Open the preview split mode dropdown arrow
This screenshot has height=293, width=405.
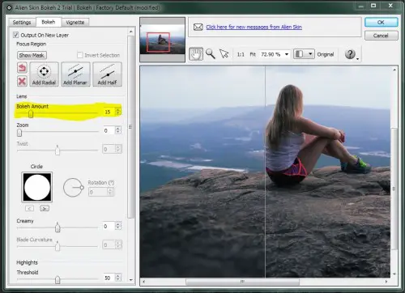pos(310,54)
